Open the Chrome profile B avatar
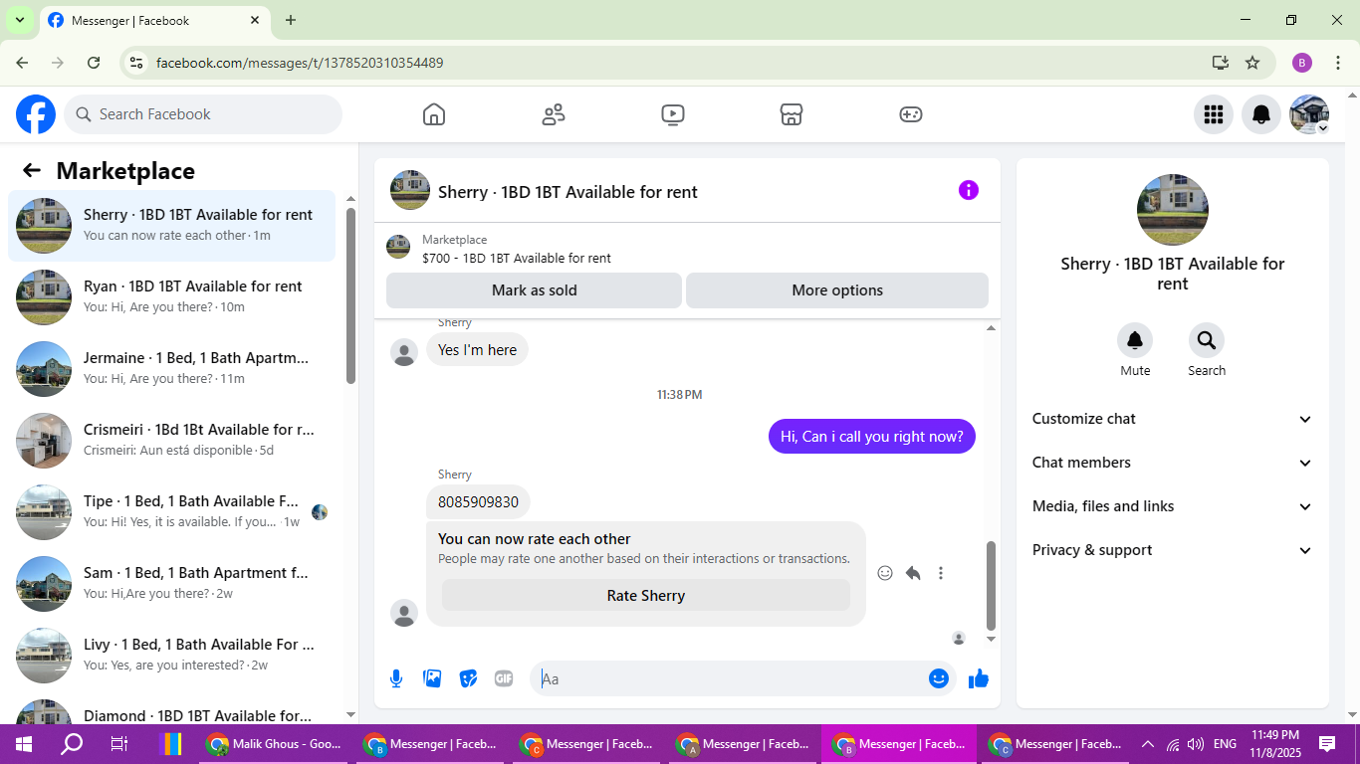 click(x=1302, y=63)
